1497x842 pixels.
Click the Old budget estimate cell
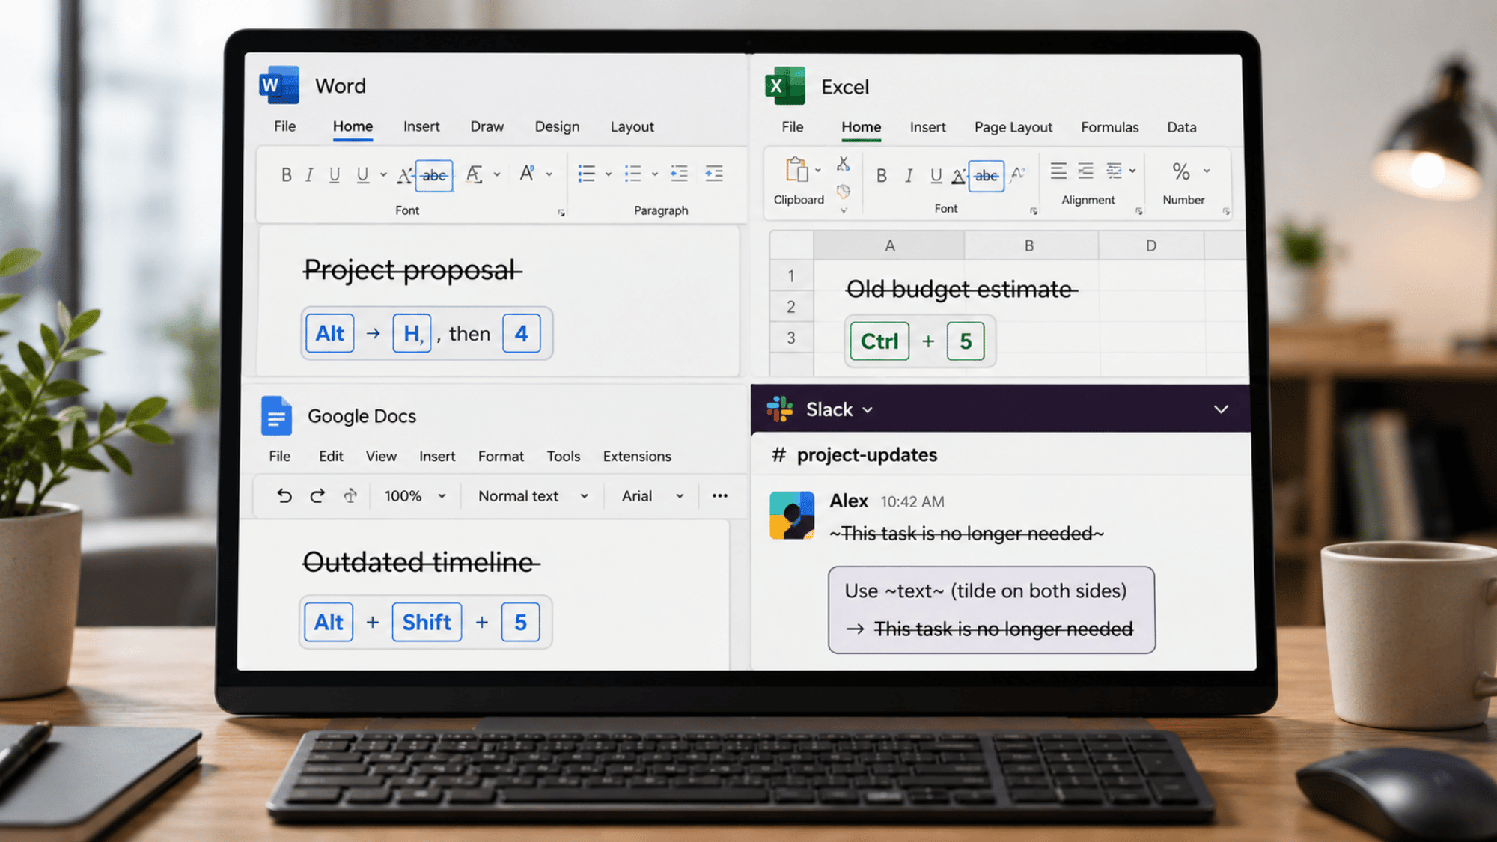(x=960, y=289)
